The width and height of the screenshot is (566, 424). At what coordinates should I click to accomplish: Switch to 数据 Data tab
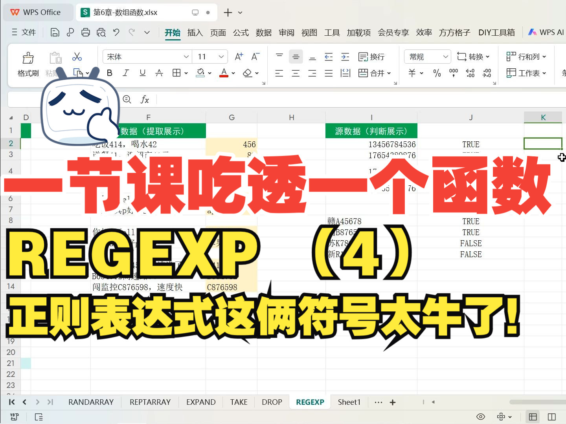click(x=263, y=33)
